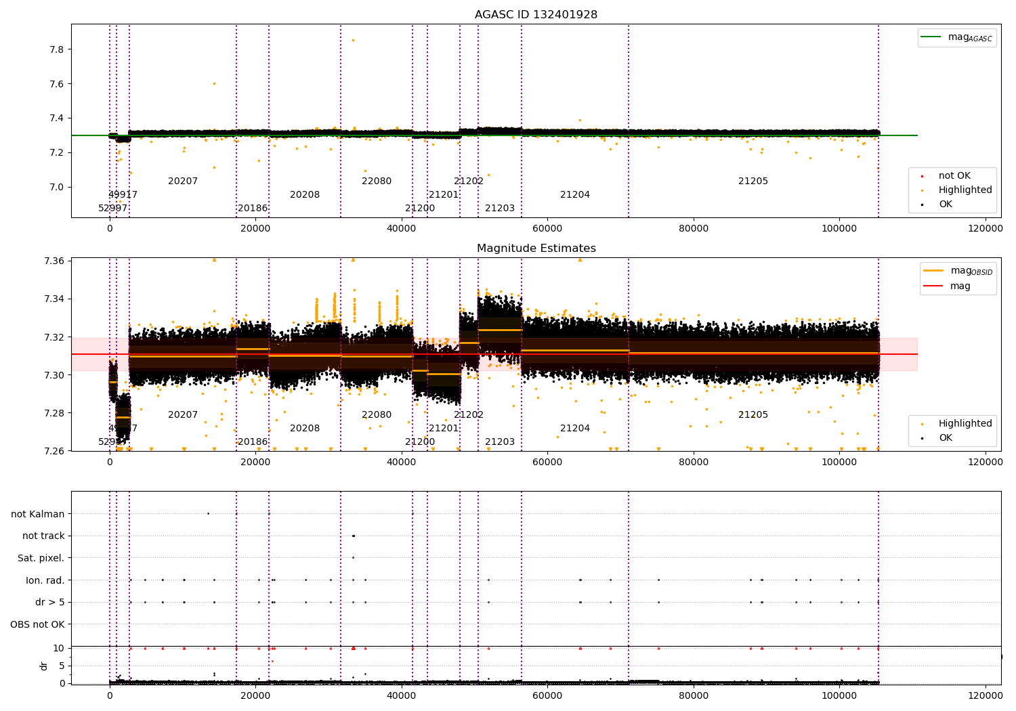Click obsid label 21205 in the top plot
This screenshot has height=711, width=1016.
[753, 181]
